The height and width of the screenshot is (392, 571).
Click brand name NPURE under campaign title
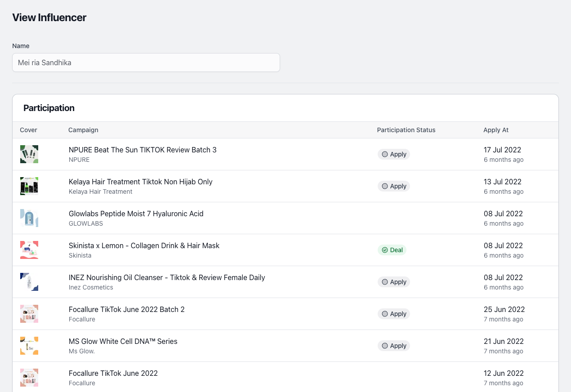point(79,160)
